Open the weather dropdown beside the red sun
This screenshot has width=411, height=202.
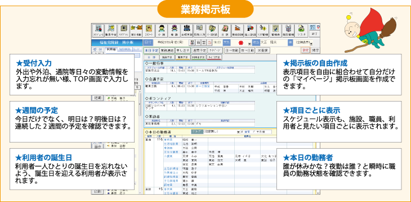coord(249,44)
